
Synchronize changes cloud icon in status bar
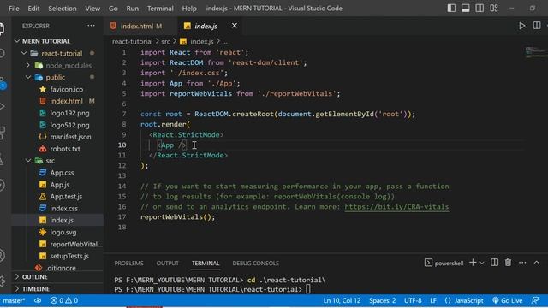click(x=38, y=300)
